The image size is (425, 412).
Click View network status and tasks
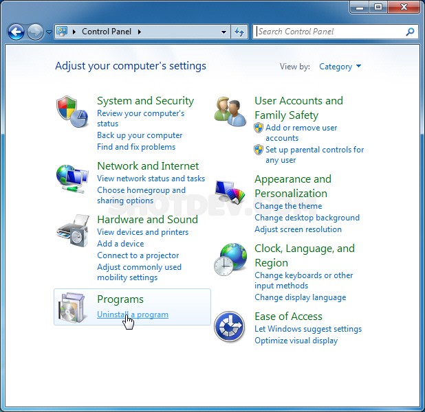pyautogui.click(x=151, y=179)
